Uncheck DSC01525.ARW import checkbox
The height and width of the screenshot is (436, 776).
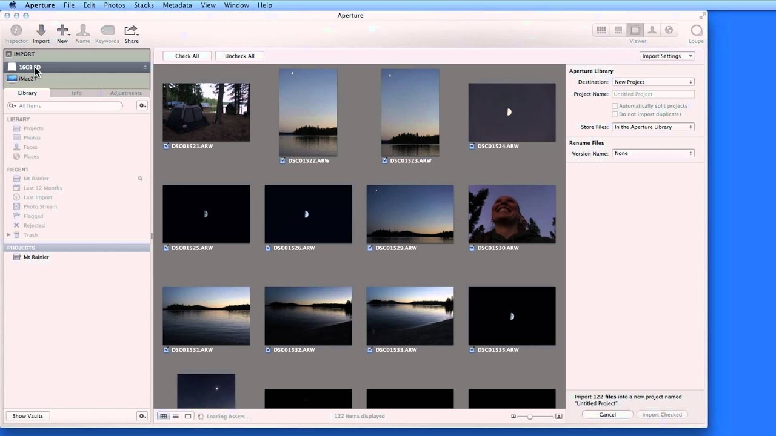tap(166, 248)
